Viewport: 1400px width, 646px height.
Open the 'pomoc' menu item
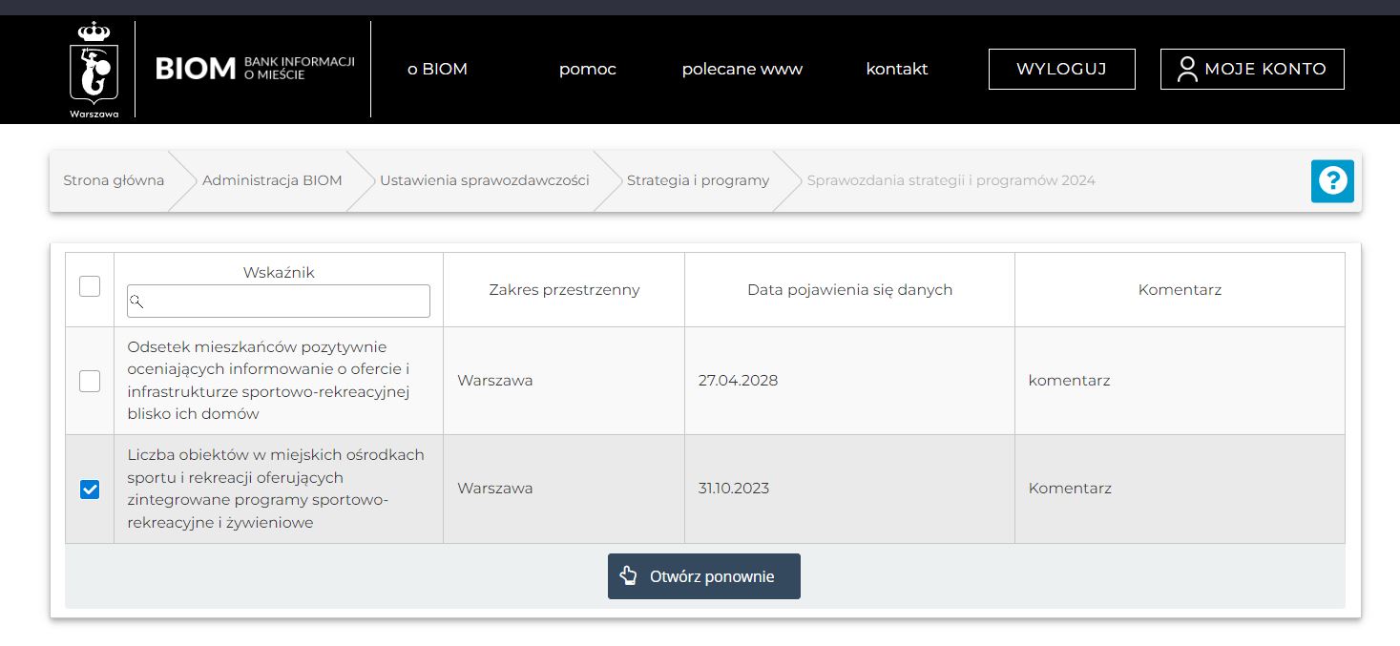click(587, 69)
